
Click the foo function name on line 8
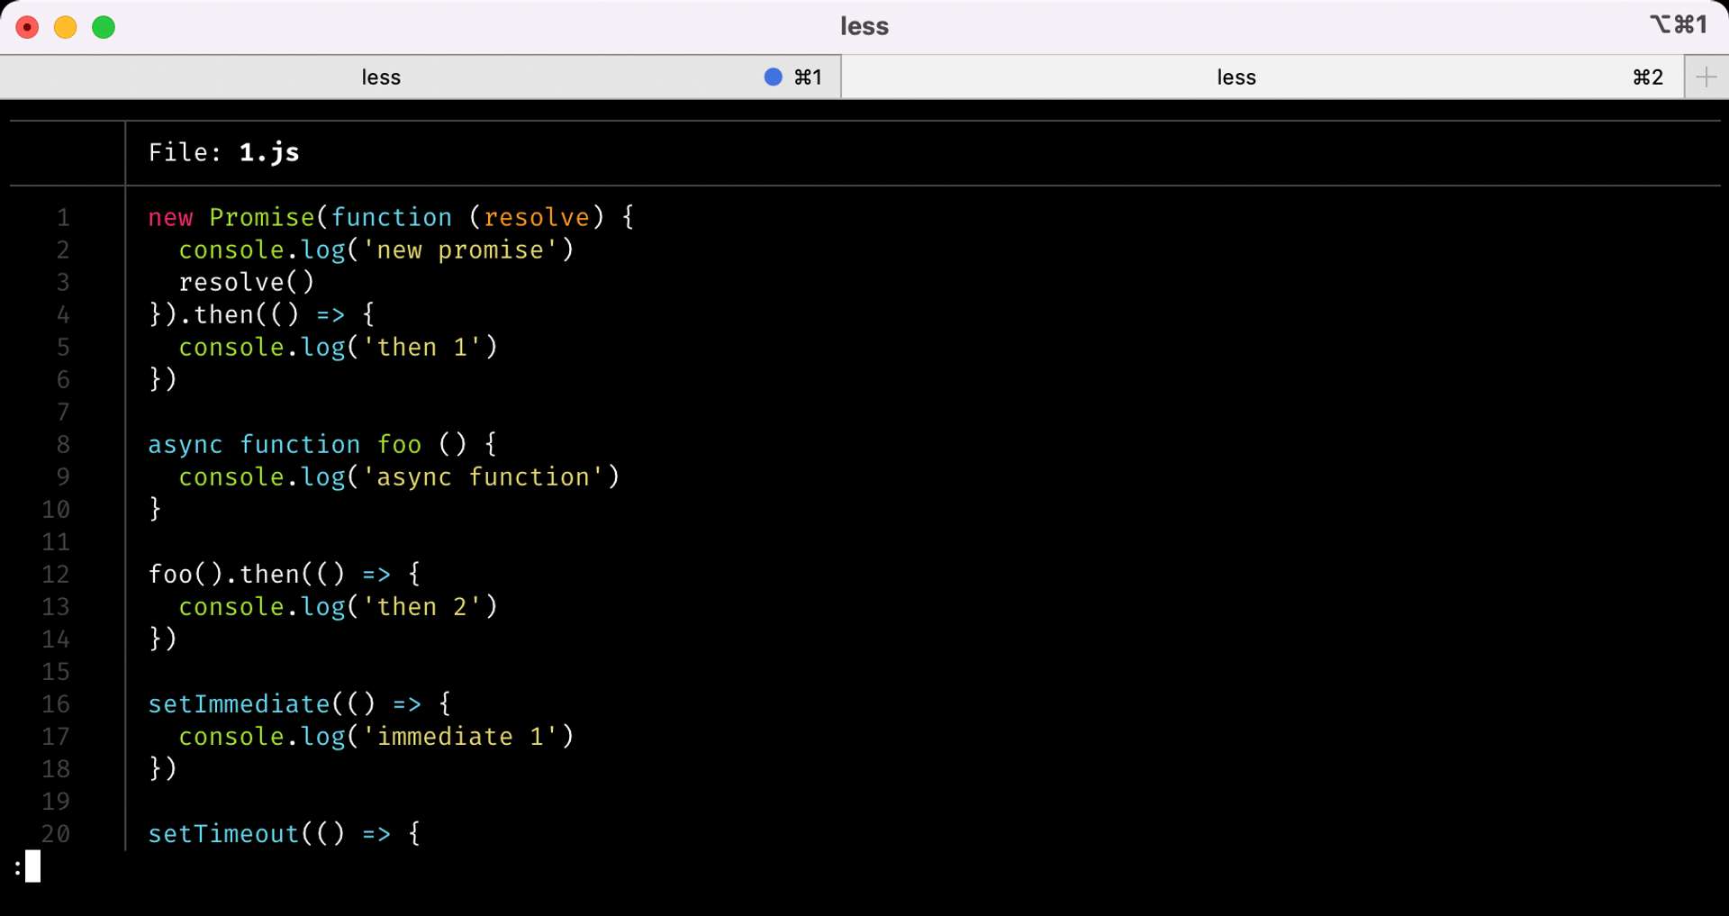tap(399, 445)
